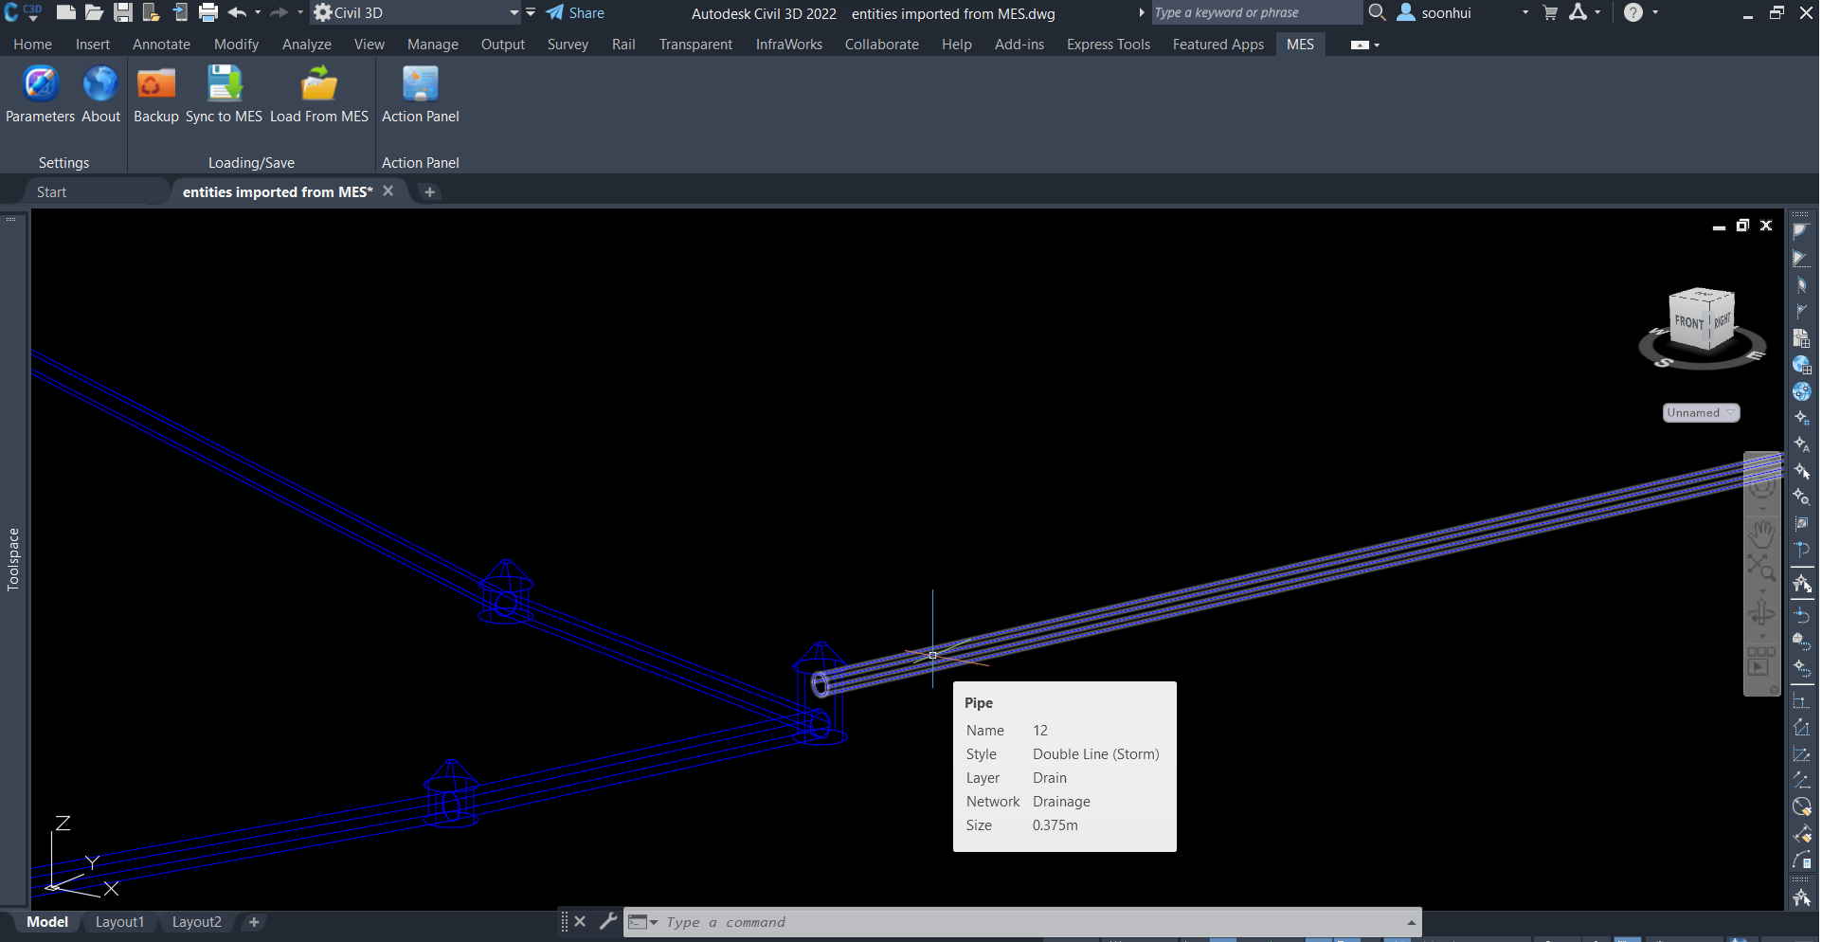Open the InfraWorks ribbon tab
1822x942 pixels.
pyautogui.click(x=789, y=45)
